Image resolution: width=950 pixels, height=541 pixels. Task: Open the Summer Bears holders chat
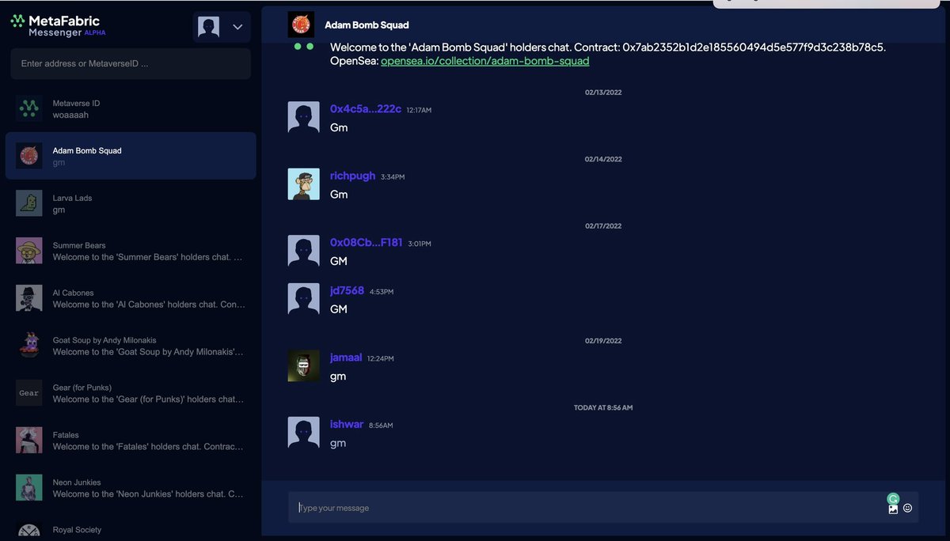coord(131,251)
